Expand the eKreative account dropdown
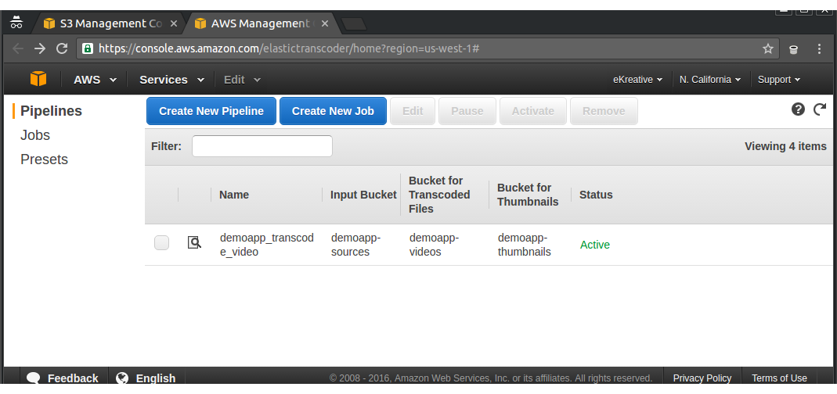Screen dimensions: 837x394 coord(637,80)
